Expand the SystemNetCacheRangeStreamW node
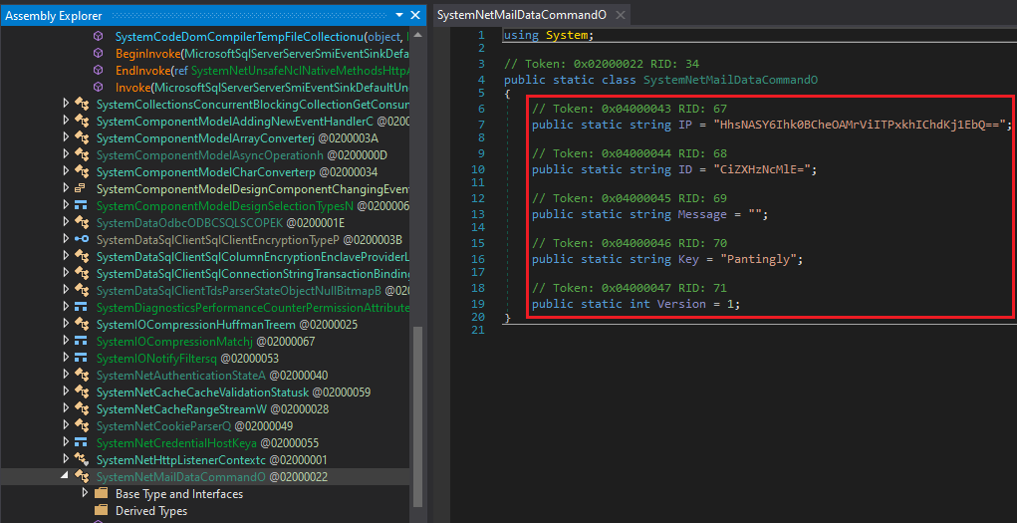This screenshot has width=1017, height=523. pyautogui.click(x=66, y=406)
